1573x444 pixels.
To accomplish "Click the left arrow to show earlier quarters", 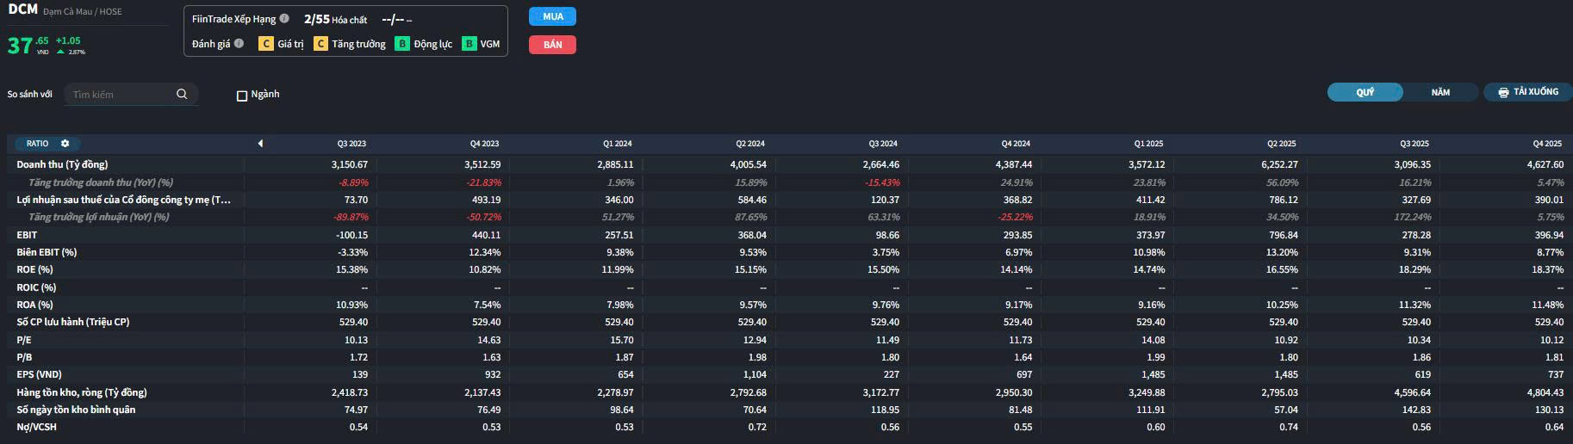I will [x=260, y=144].
